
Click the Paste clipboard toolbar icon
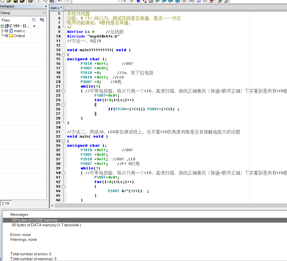tap(52, 1)
